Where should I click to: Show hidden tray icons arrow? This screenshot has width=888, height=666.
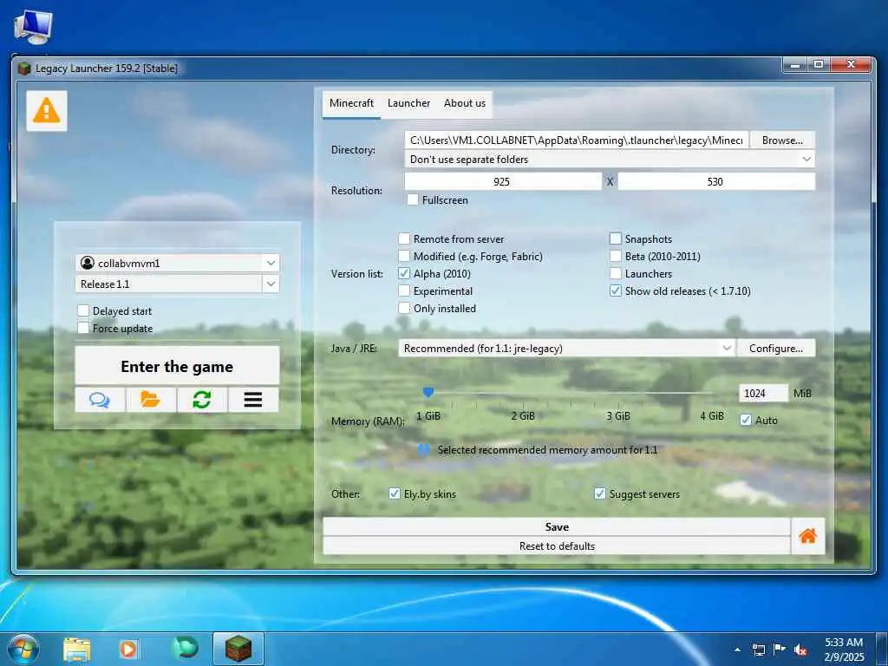click(737, 650)
